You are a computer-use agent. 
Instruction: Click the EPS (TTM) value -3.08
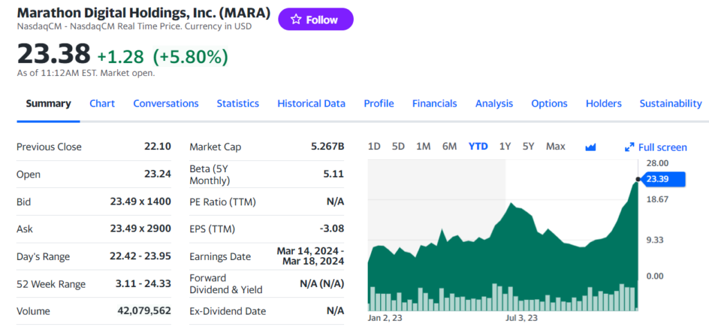[x=332, y=229]
